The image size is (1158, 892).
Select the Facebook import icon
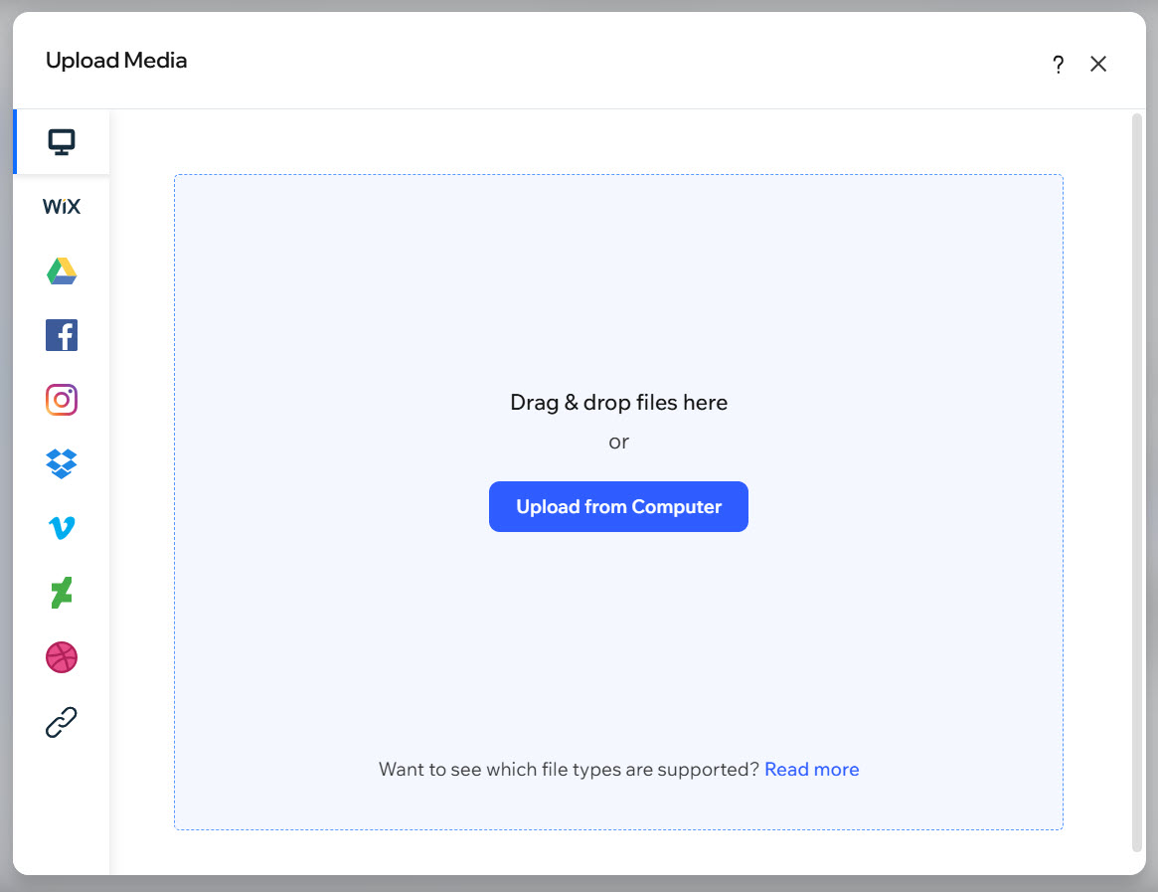[61, 334]
